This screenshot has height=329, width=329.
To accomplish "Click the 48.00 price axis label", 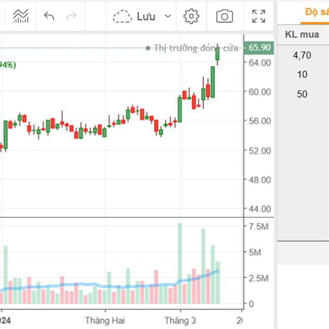I will [259, 180].
